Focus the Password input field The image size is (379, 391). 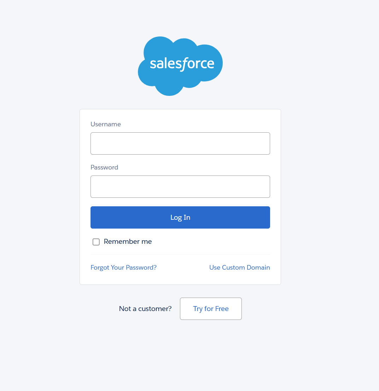(x=180, y=186)
